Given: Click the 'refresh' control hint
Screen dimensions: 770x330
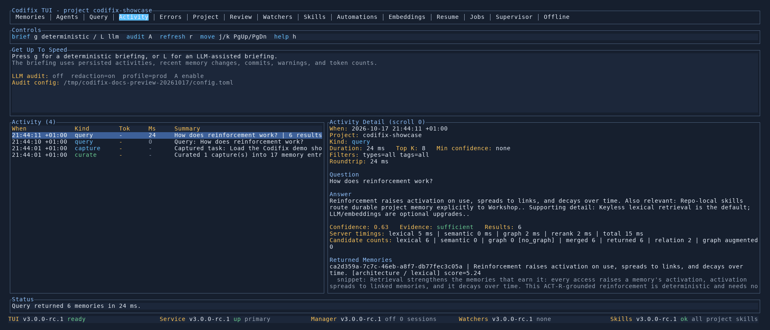Looking at the screenshot, I should click(172, 37).
